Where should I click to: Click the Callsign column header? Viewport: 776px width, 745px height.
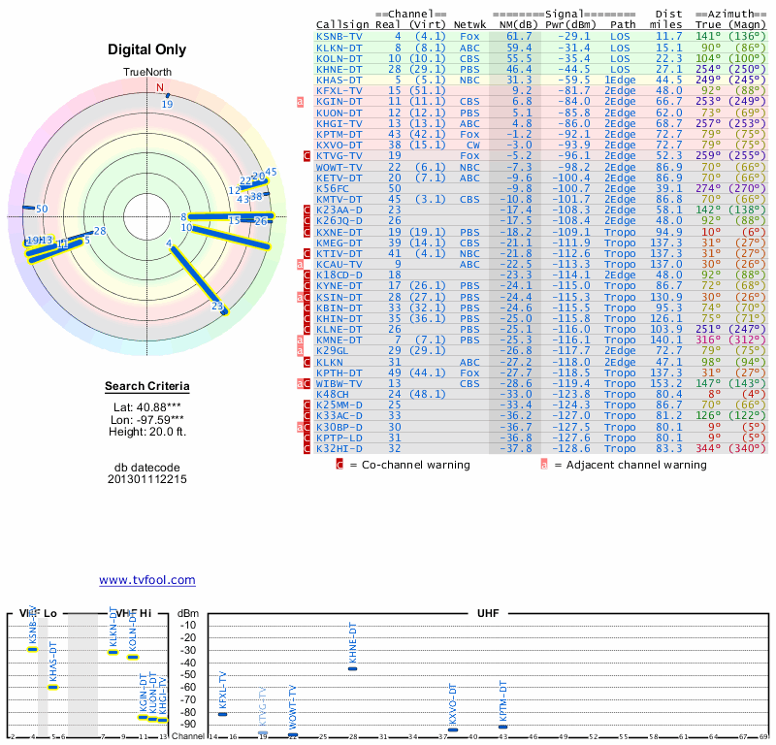click(x=341, y=25)
